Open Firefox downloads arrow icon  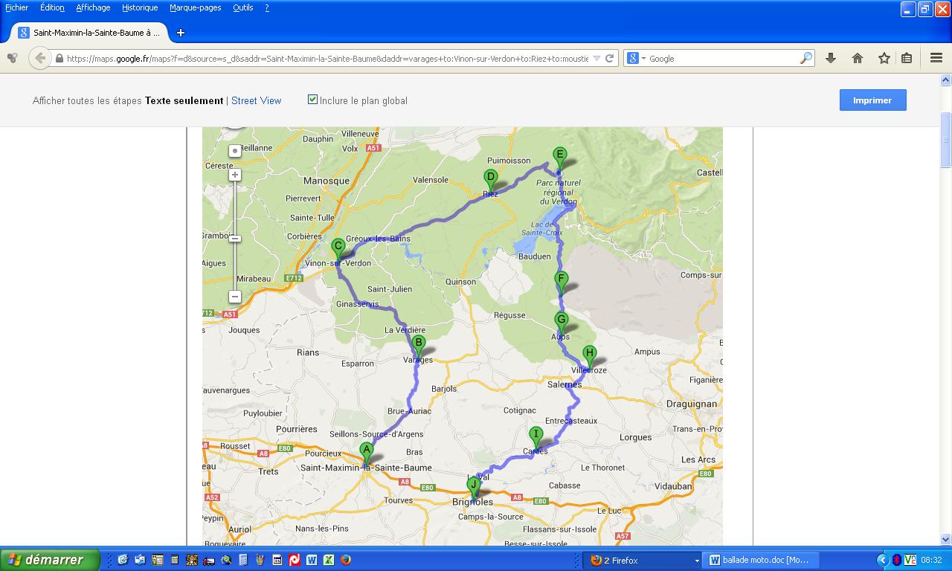[831, 58]
